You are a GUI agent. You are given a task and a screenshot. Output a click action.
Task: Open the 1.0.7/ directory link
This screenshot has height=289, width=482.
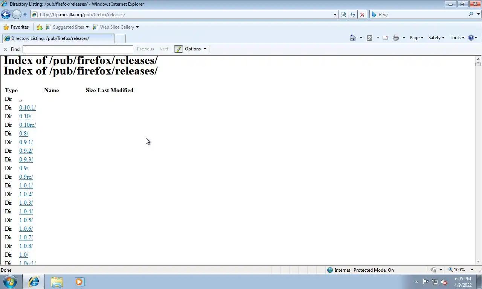pyautogui.click(x=26, y=237)
